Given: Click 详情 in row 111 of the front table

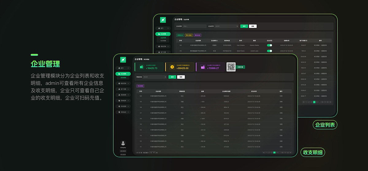Looking at the screenshot, I should pos(281,147).
